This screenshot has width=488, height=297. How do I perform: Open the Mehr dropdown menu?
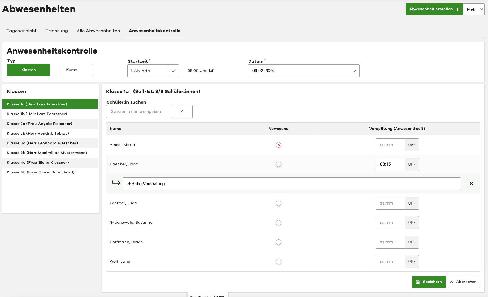tap(474, 9)
